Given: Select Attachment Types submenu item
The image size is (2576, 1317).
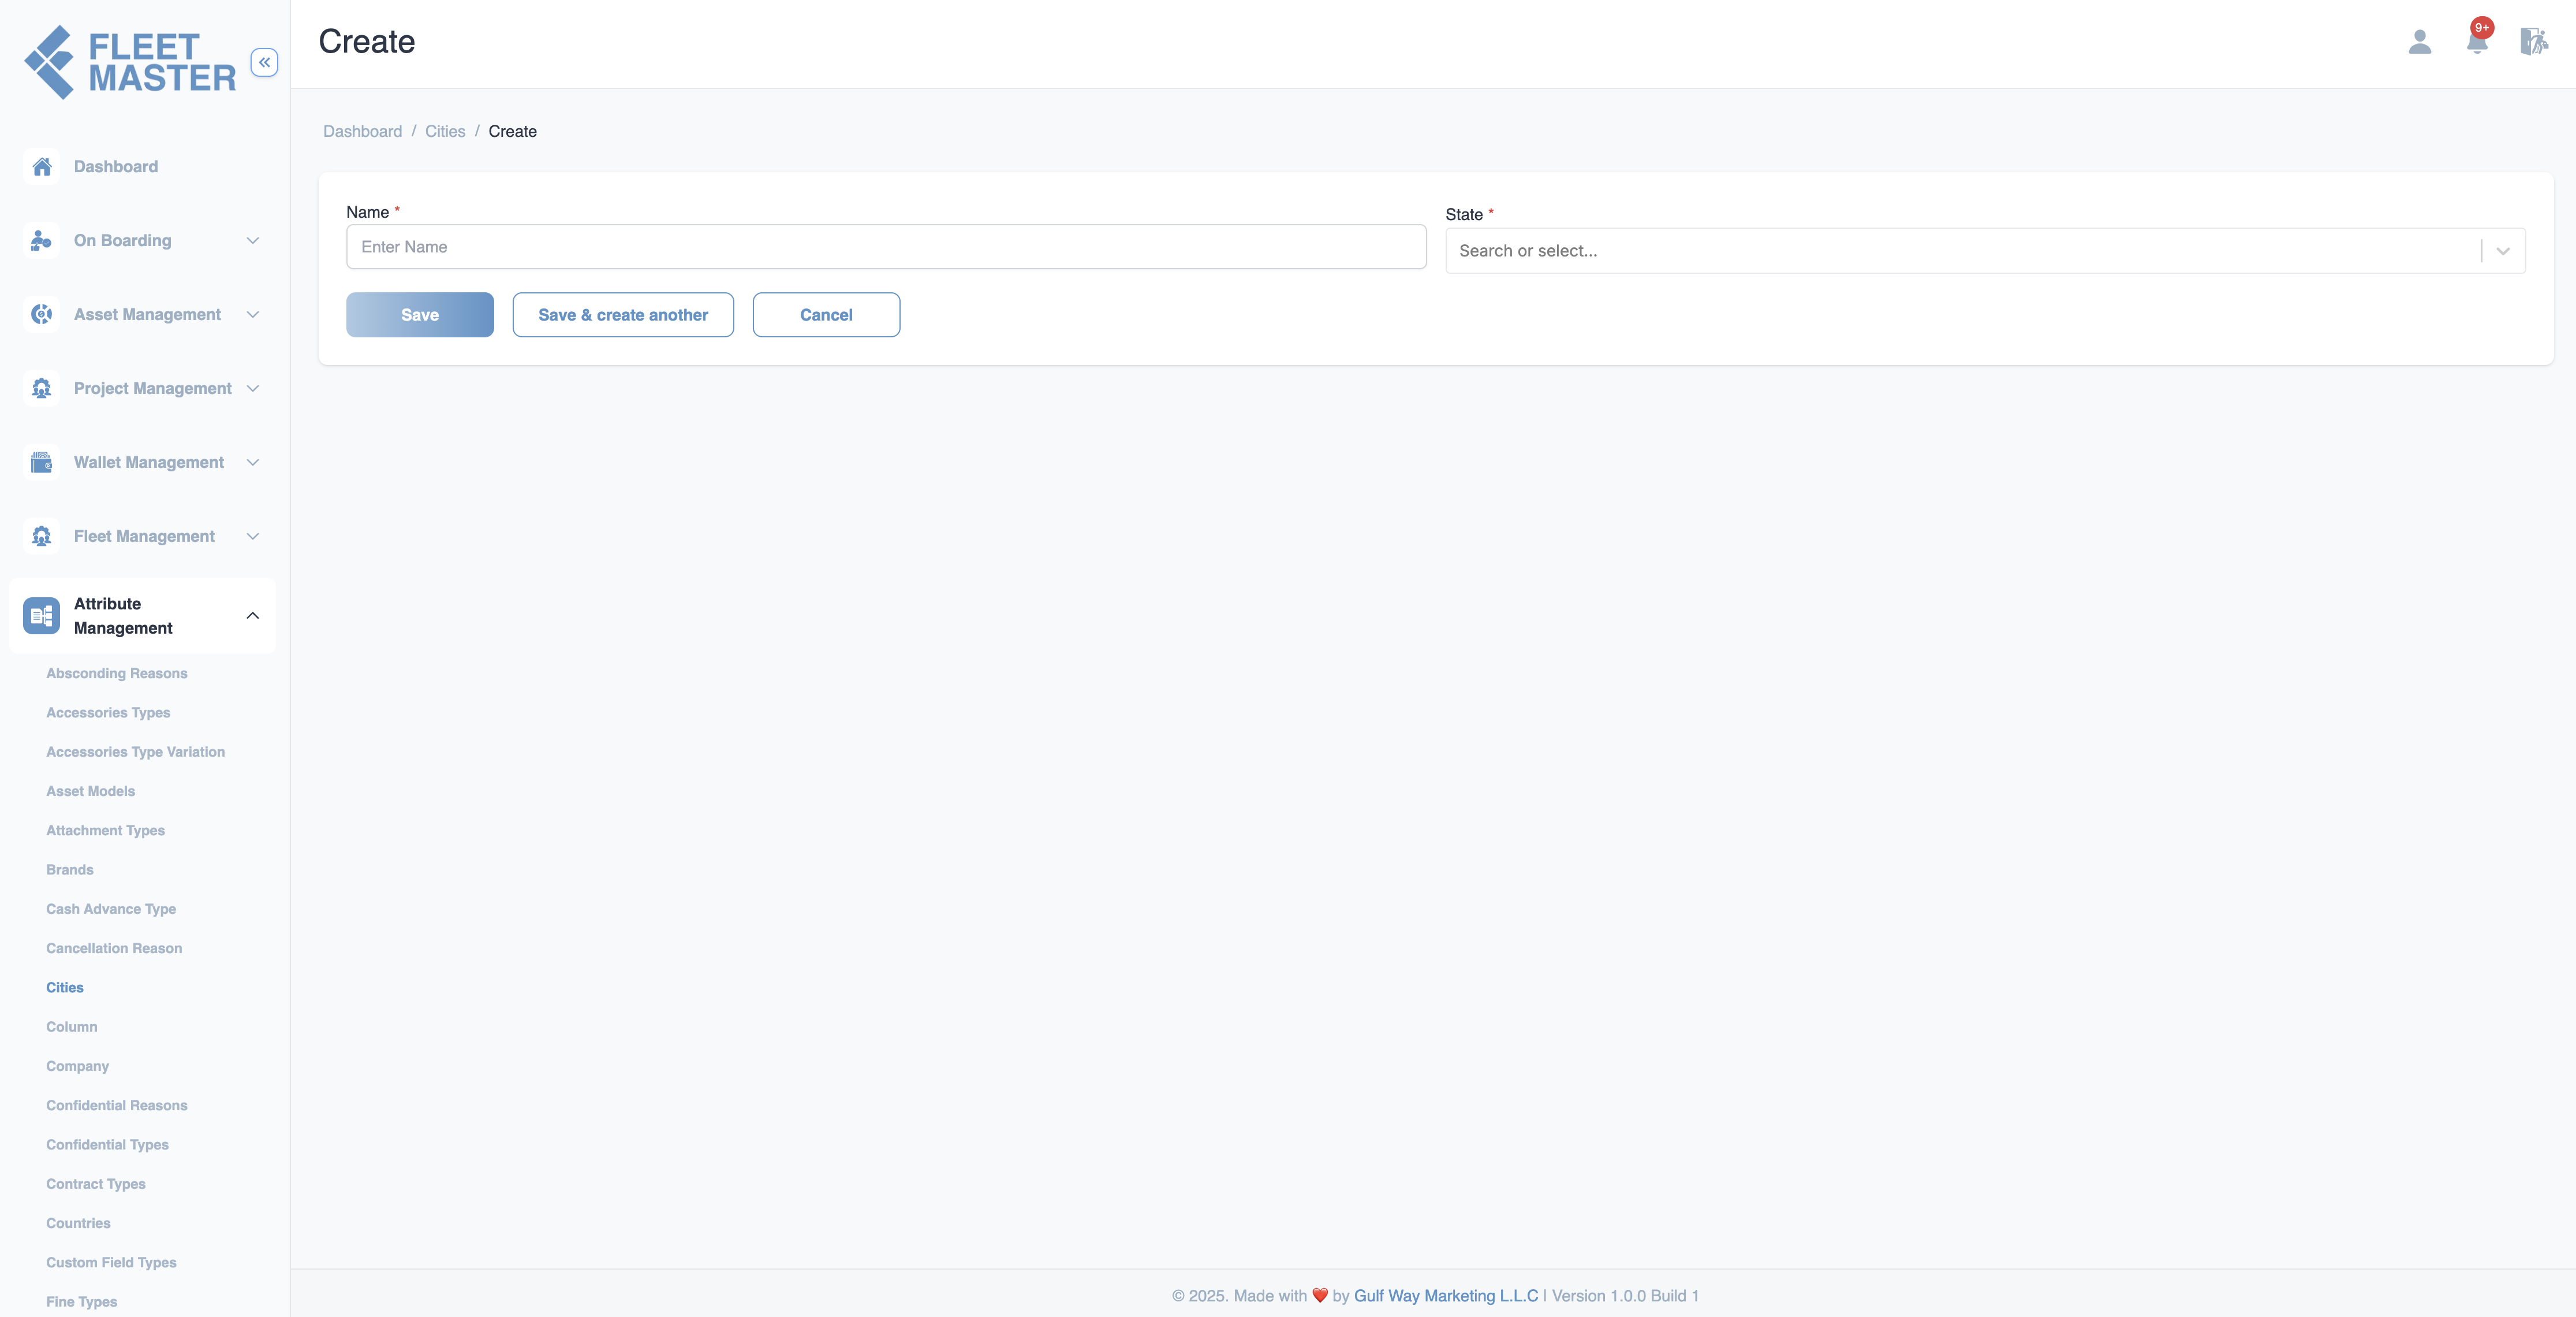Looking at the screenshot, I should click(105, 831).
